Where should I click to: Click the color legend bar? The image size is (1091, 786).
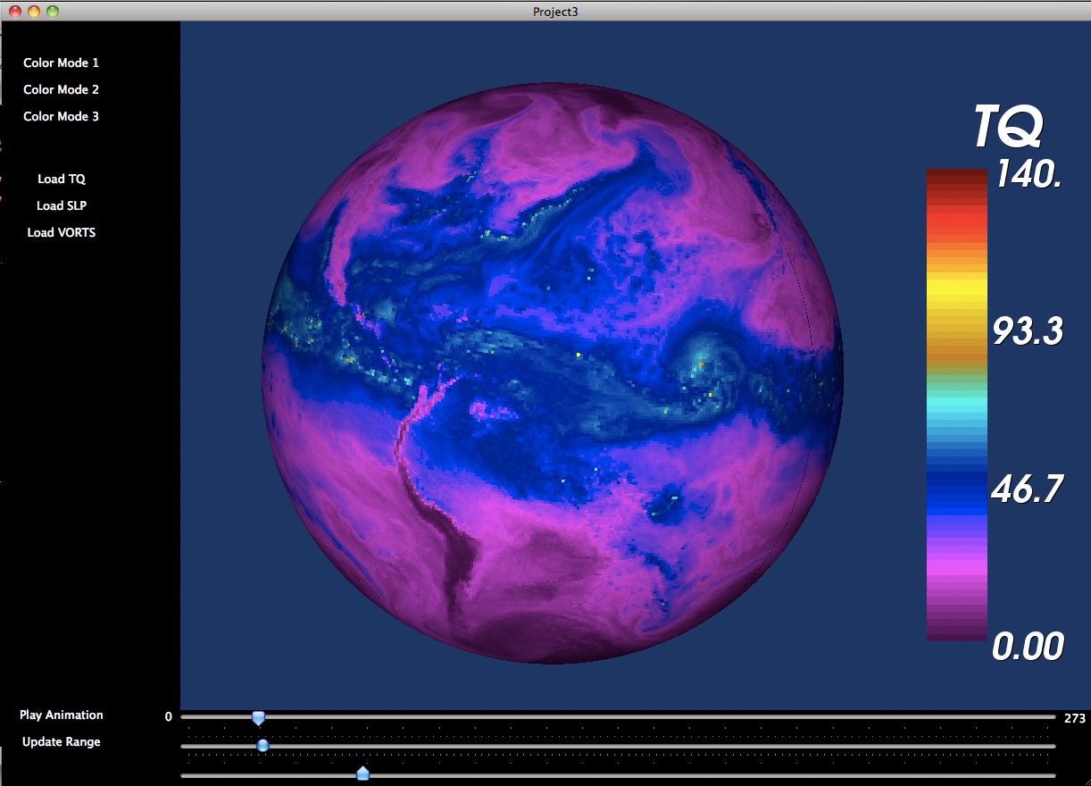tap(956, 405)
